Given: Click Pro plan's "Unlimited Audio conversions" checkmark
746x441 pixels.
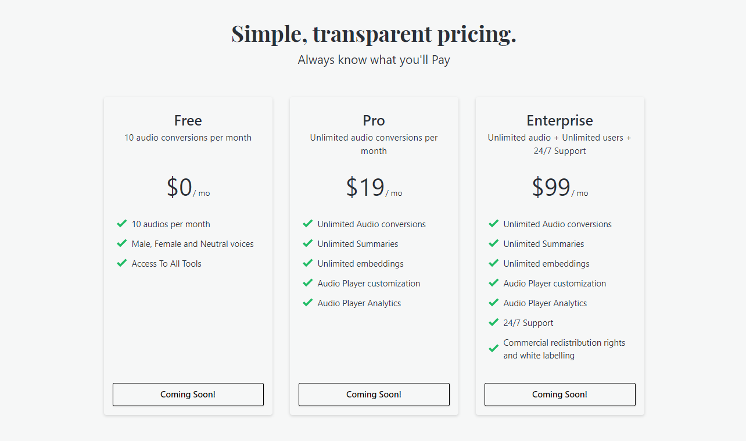Looking at the screenshot, I should [307, 224].
